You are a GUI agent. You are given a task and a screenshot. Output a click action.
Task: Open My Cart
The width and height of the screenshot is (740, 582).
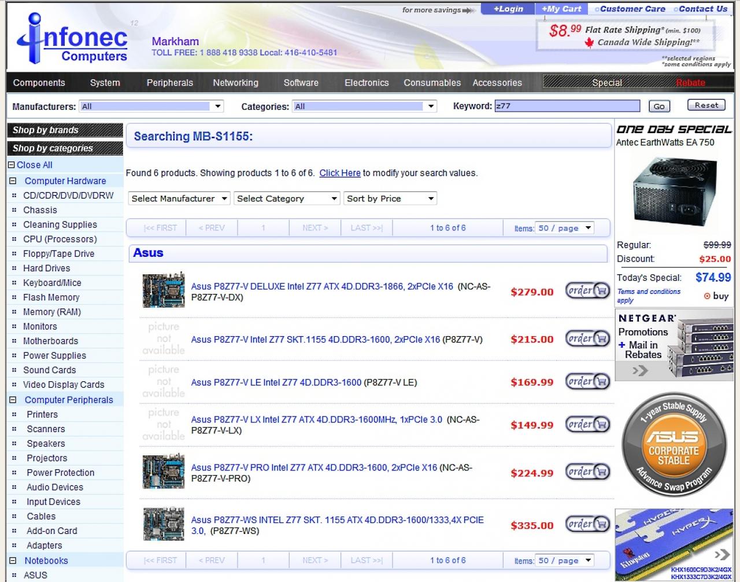point(561,9)
